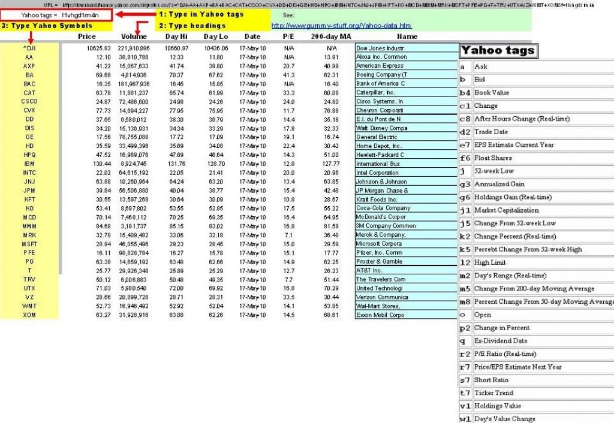The image size is (614, 423).
Task: Select the Open tag row
Action: pyautogui.click(x=537, y=315)
